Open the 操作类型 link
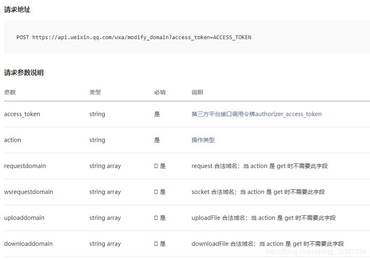Viewport: 370px width, 259px height. (203, 140)
